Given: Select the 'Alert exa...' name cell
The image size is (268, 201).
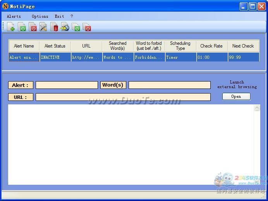Looking at the screenshot, I should pyautogui.click(x=24, y=57).
